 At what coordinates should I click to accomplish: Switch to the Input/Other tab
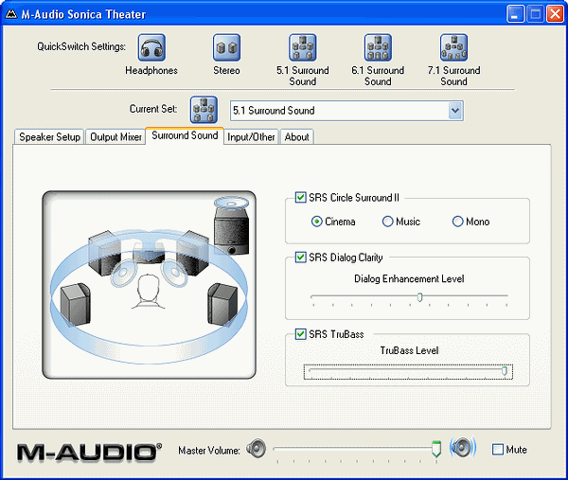(x=251, y=137)
